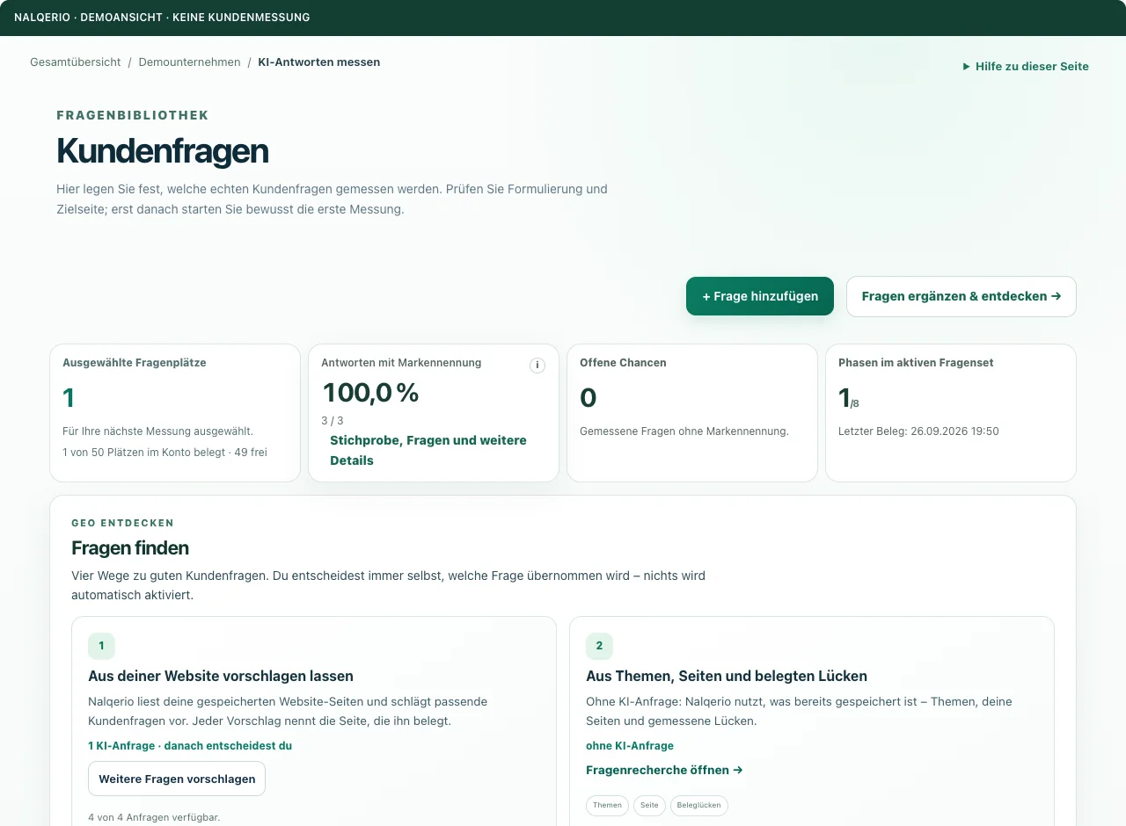Expand Hilfe zu dieser Seite

click(x=1026, y=66)
